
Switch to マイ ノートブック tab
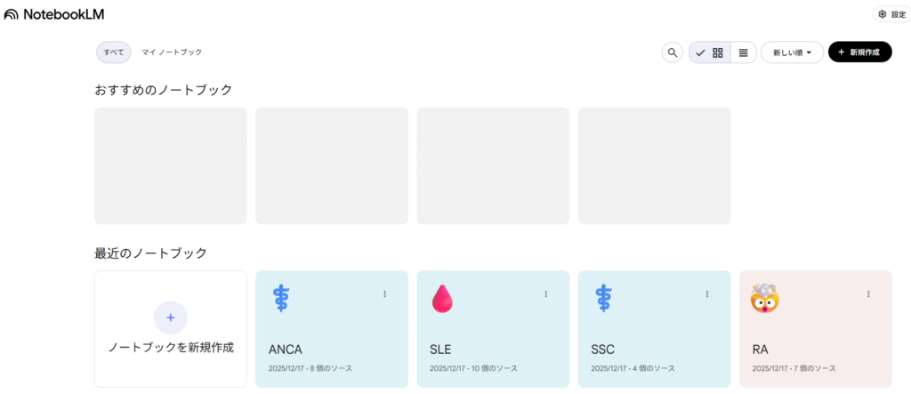[172, 52]
